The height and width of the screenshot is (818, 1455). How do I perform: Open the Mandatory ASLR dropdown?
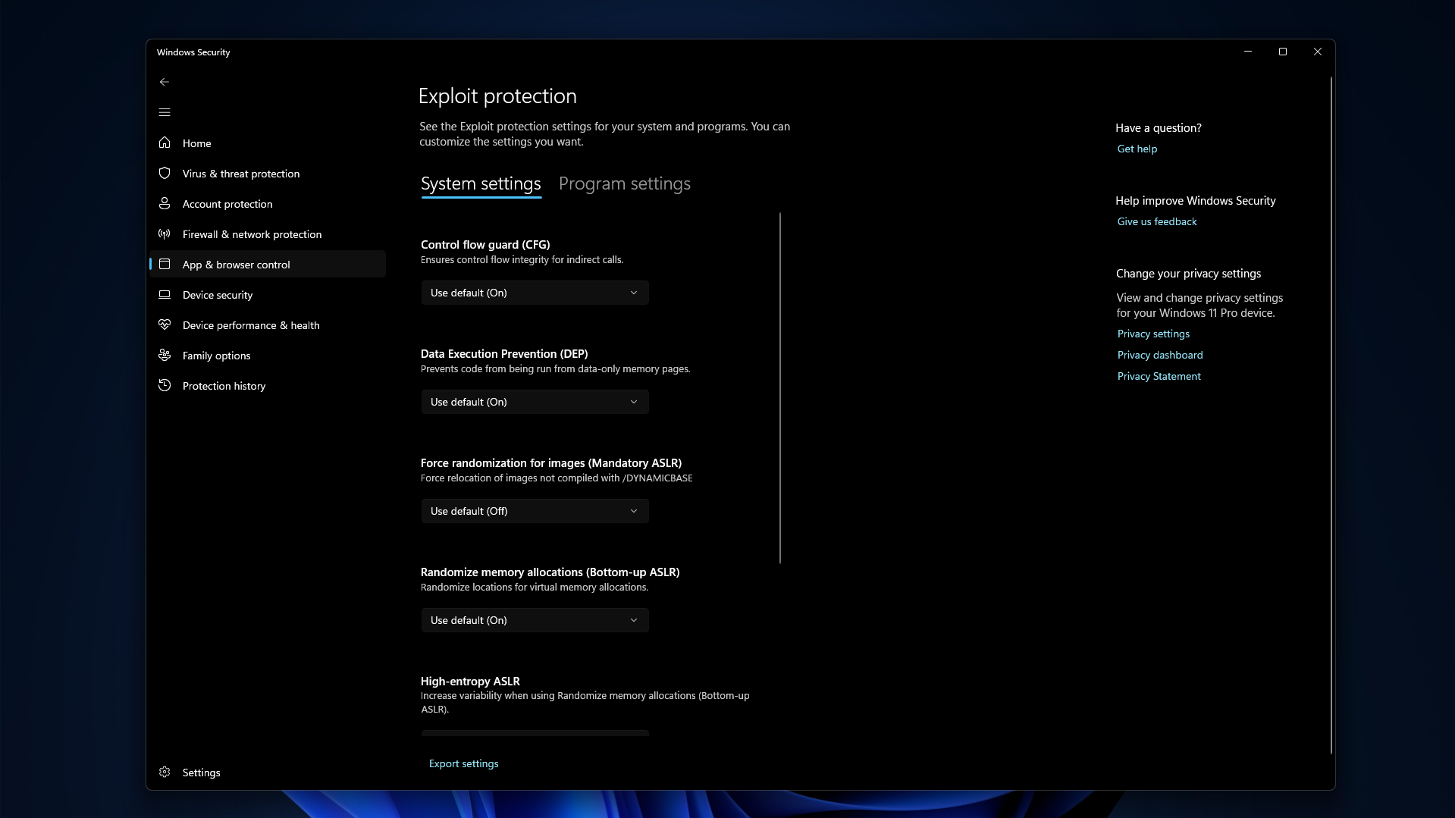(x=535, y=511)
